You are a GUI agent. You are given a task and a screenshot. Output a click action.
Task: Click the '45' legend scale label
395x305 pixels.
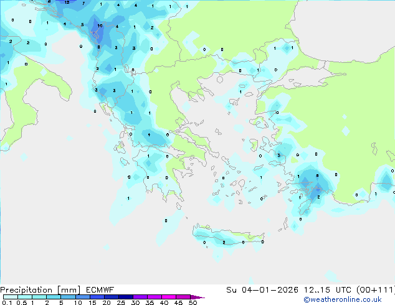(x=178, y=303)
